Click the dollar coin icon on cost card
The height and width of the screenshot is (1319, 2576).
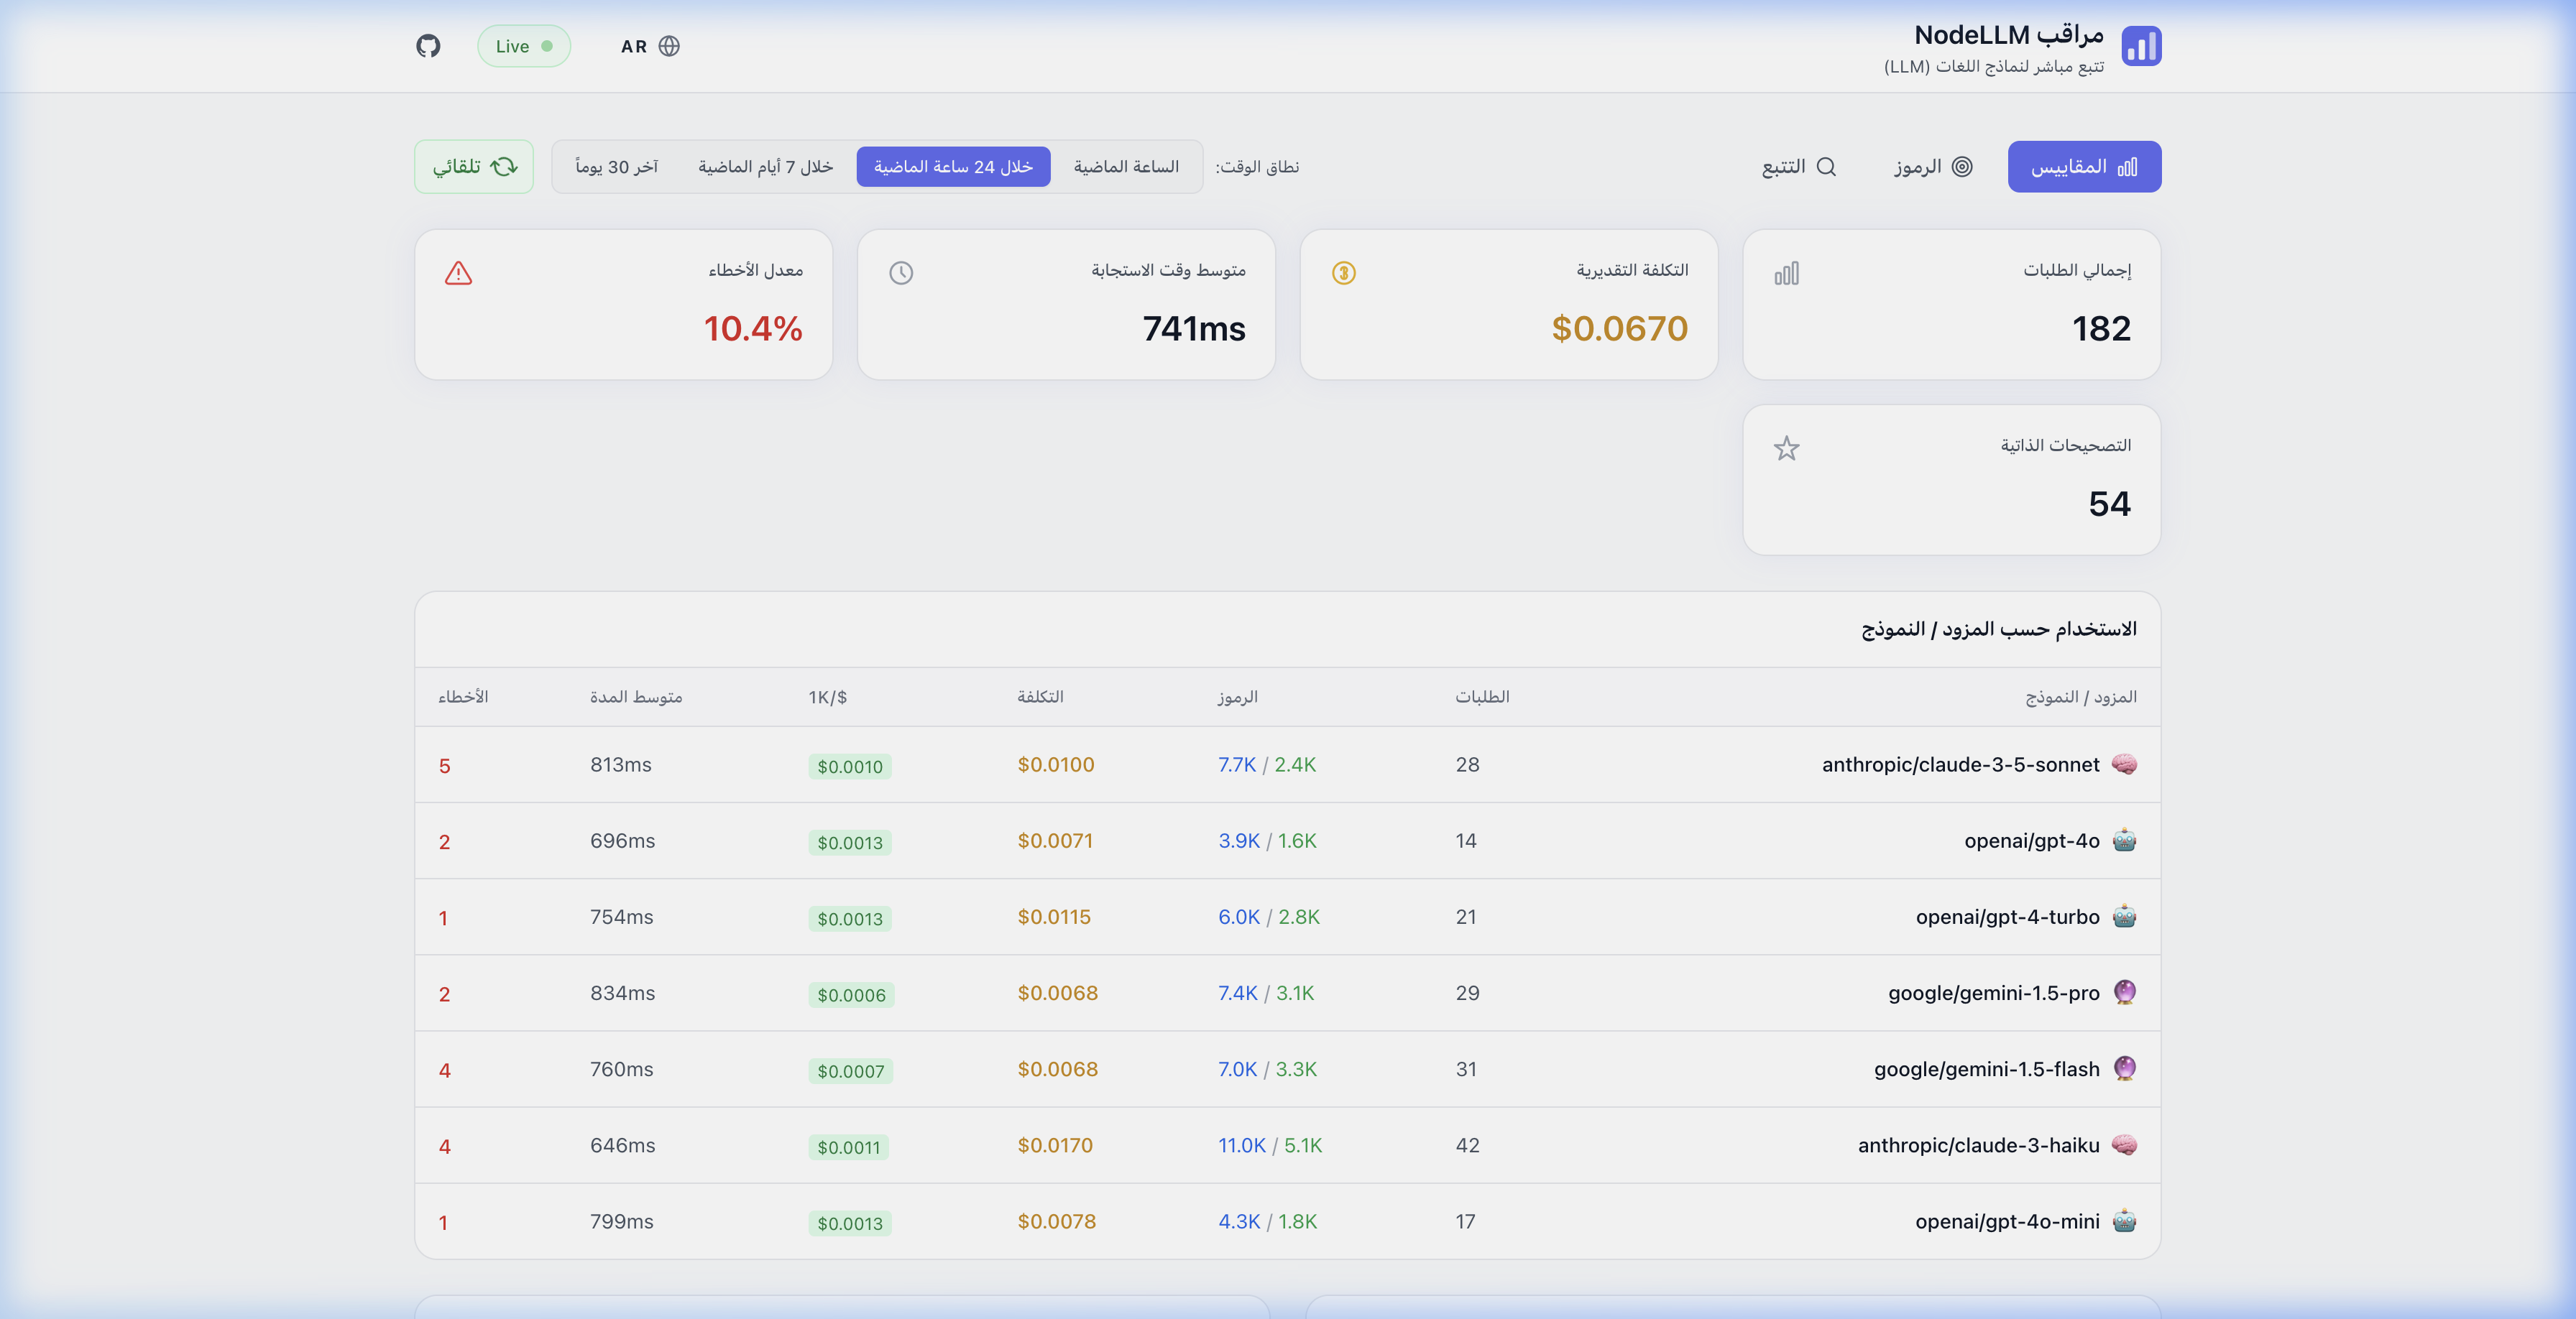(x=1343, y=273)
